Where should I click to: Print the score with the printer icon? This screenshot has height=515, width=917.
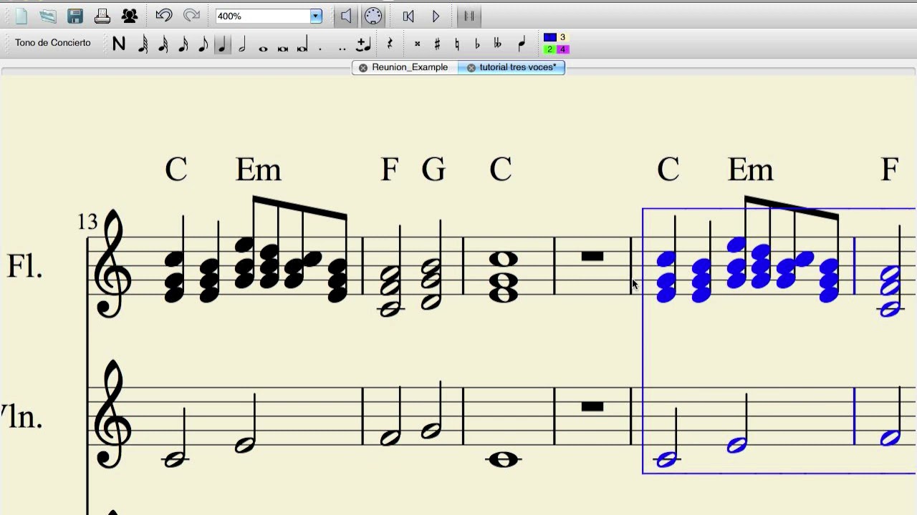click(102, 16)
